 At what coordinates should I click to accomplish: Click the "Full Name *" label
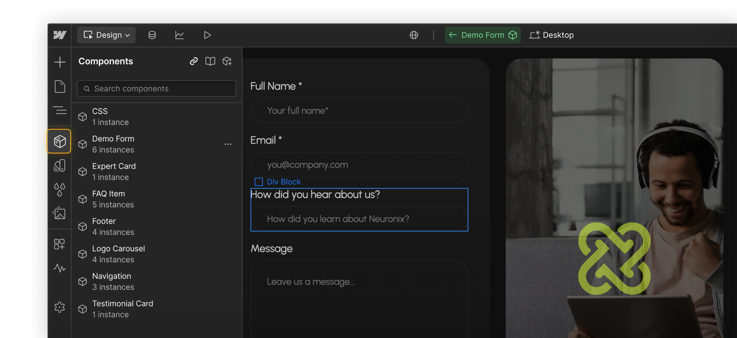coord(276,86)
